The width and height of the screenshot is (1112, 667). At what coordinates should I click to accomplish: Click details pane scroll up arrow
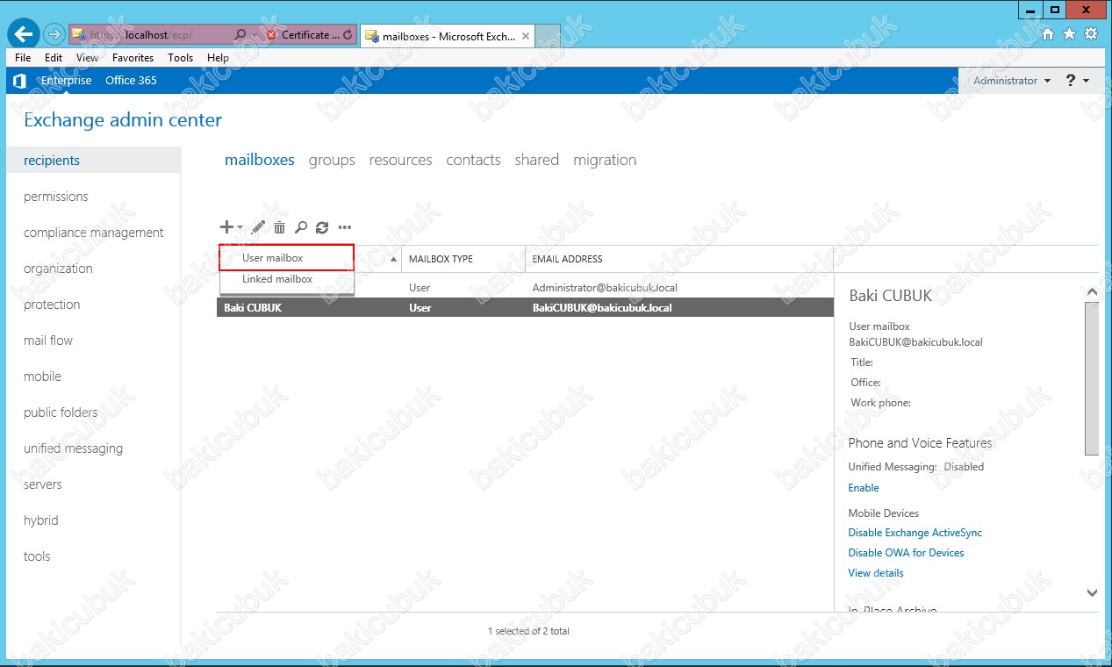[1092, 291]
